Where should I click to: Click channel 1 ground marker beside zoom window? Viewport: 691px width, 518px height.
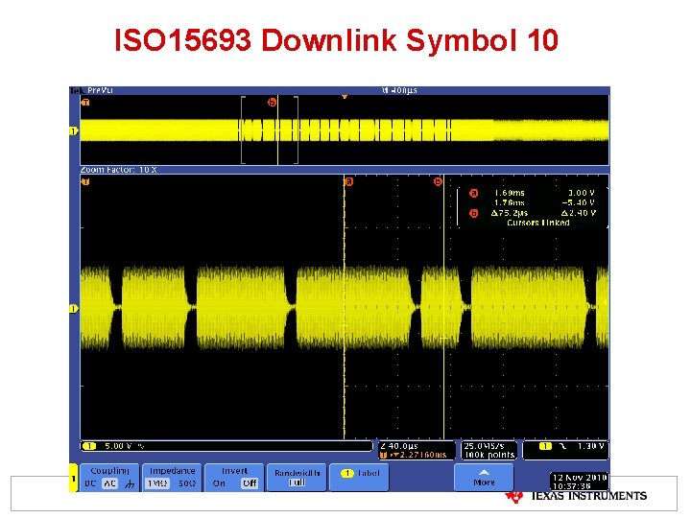[73, 309]
